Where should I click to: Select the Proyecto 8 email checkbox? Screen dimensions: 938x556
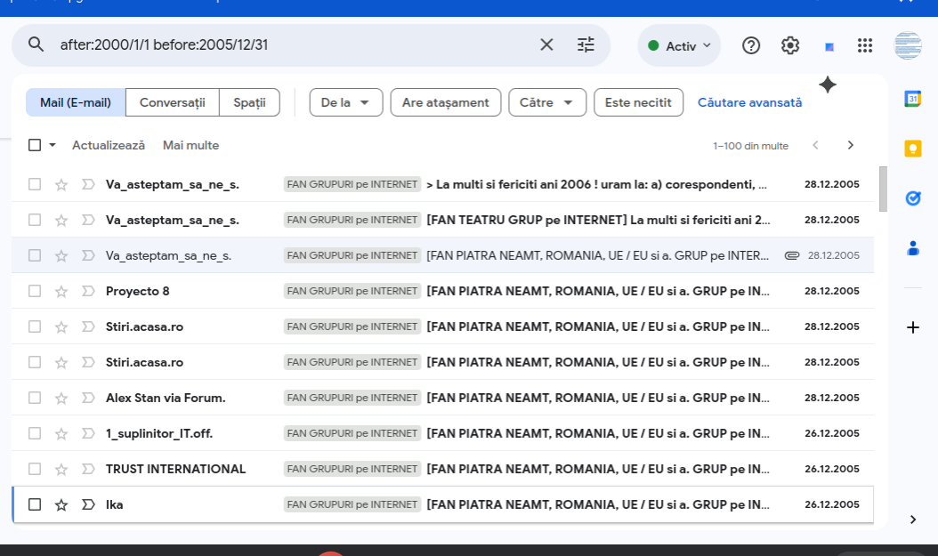35,291
